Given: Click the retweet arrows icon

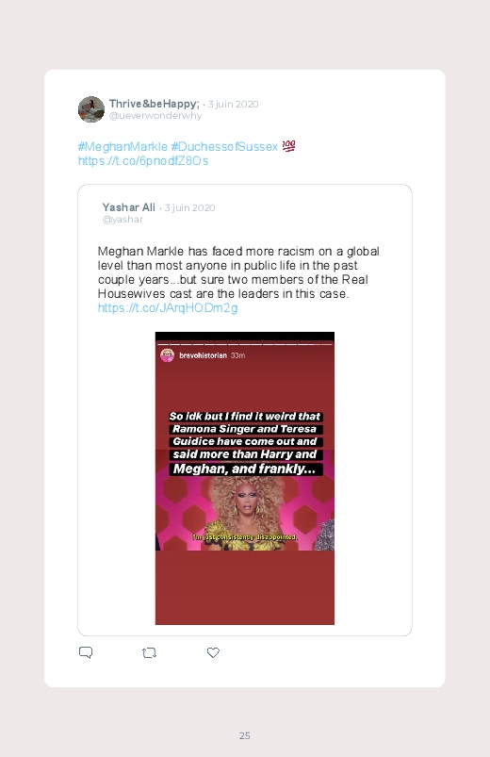Looking at the screenshot, I should pyautogui.click(x=150, y=652).
